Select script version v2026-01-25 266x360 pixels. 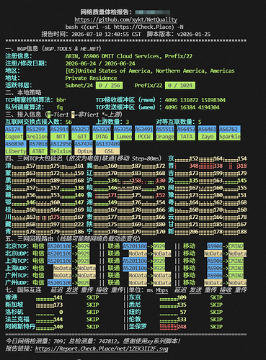[x=194, y=34]
